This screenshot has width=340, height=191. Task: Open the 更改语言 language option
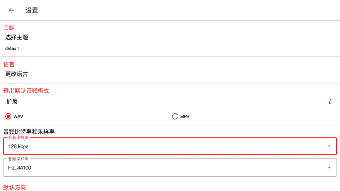[x=17, y=74]
